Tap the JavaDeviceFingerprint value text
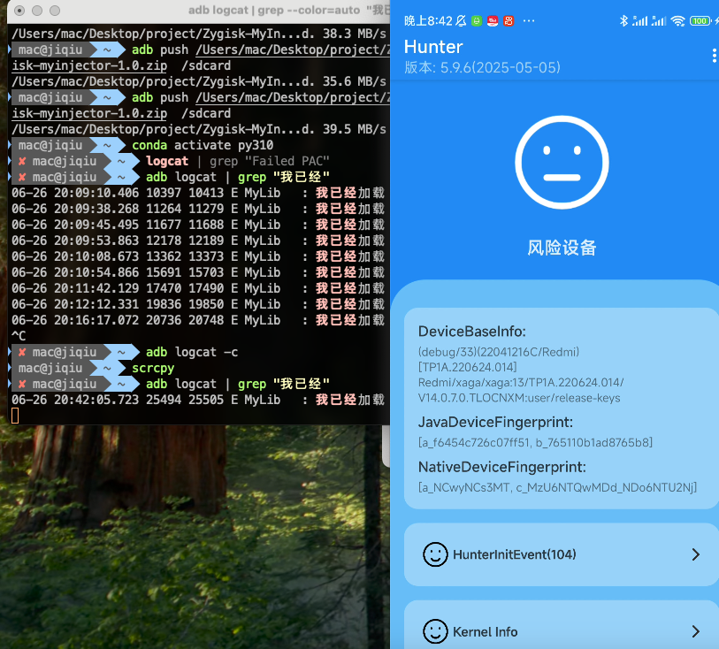The image size is (719, 649). (535, 442)
